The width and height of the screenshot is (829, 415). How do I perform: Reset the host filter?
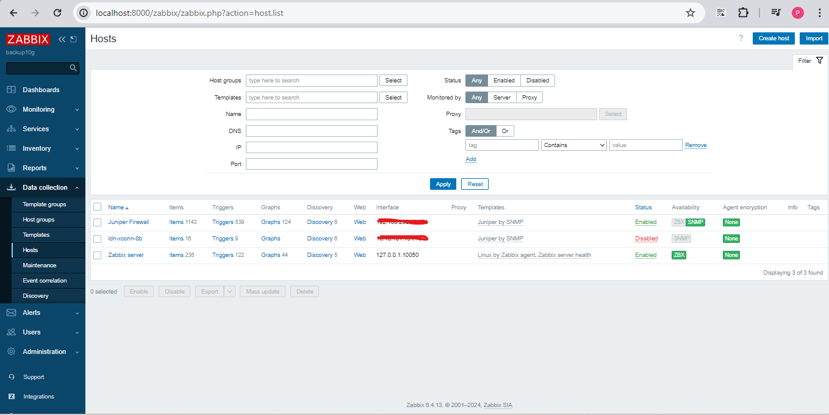coord(475,184)
